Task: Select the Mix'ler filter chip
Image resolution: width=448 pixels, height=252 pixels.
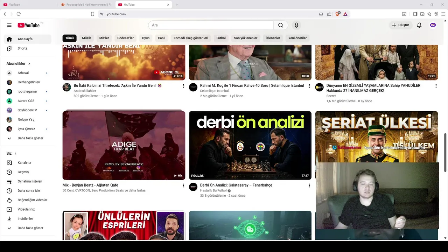Action: pyautogui.click(x=104, y=38)
